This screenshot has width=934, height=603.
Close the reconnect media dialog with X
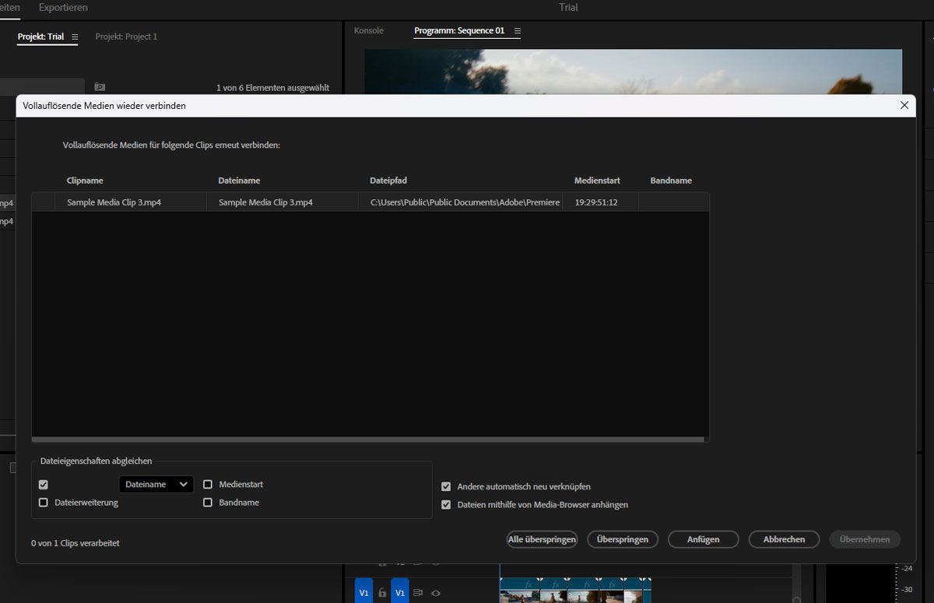click(x=904, y=105)
